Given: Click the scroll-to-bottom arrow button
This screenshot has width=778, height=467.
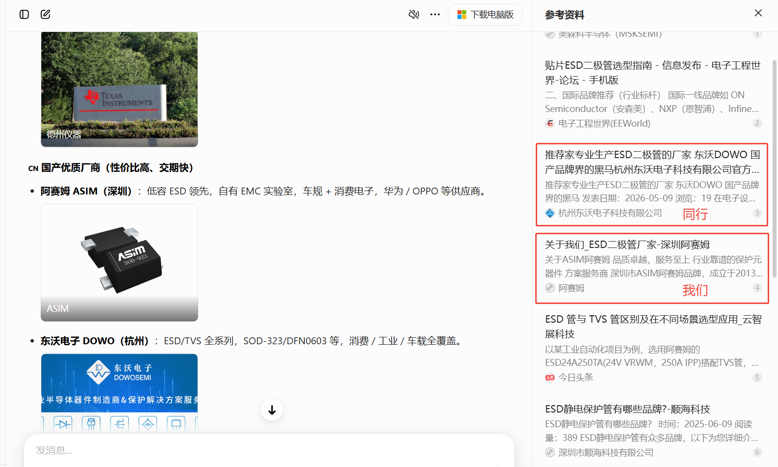Looking at the screenshot, I should click(x=272, y=410).
